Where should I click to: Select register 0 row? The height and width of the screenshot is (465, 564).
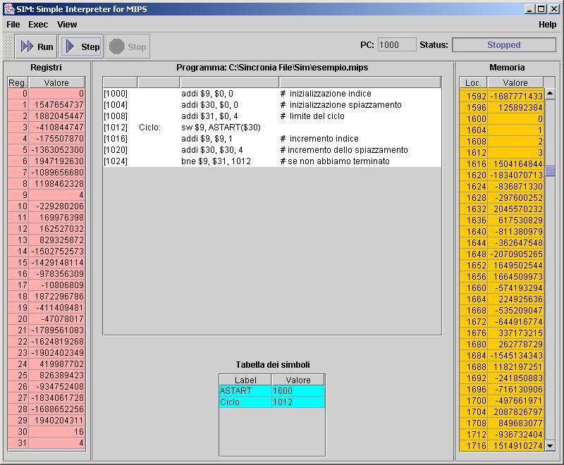(x=46, y=94)
